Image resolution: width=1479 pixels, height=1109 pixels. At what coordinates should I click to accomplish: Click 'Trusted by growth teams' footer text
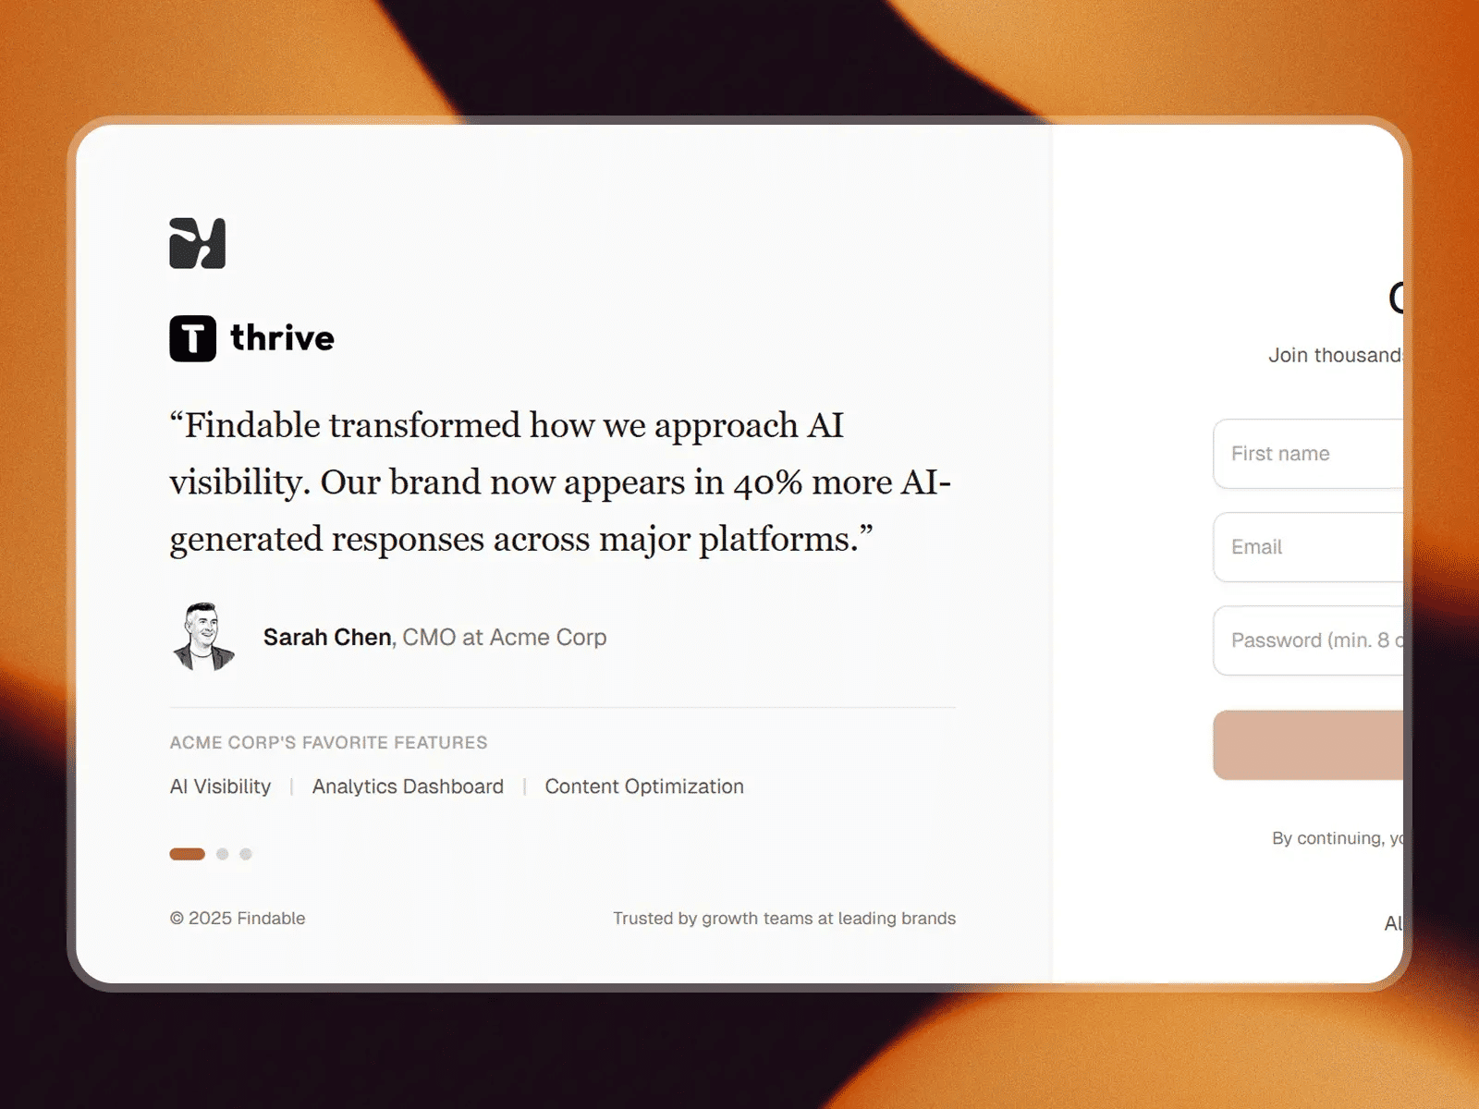pos(784,919)
